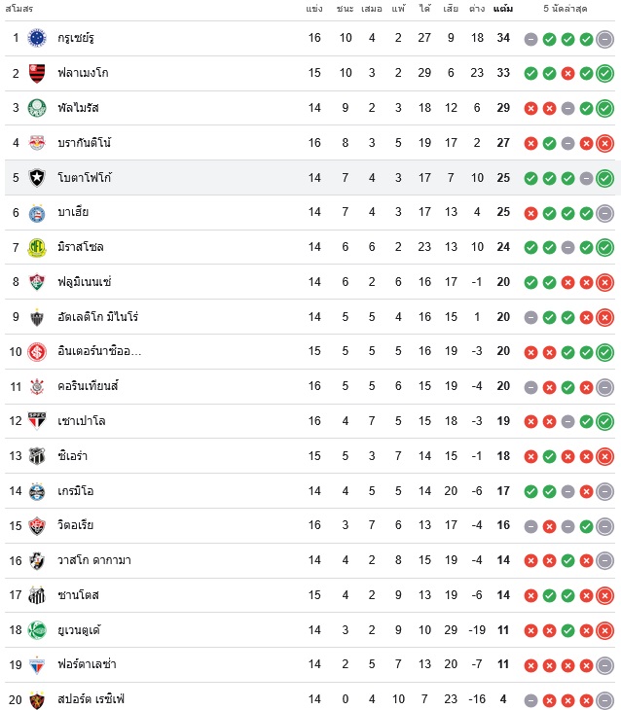
Task: Click the Botafogo star crest icon
Action: [37, 178]
